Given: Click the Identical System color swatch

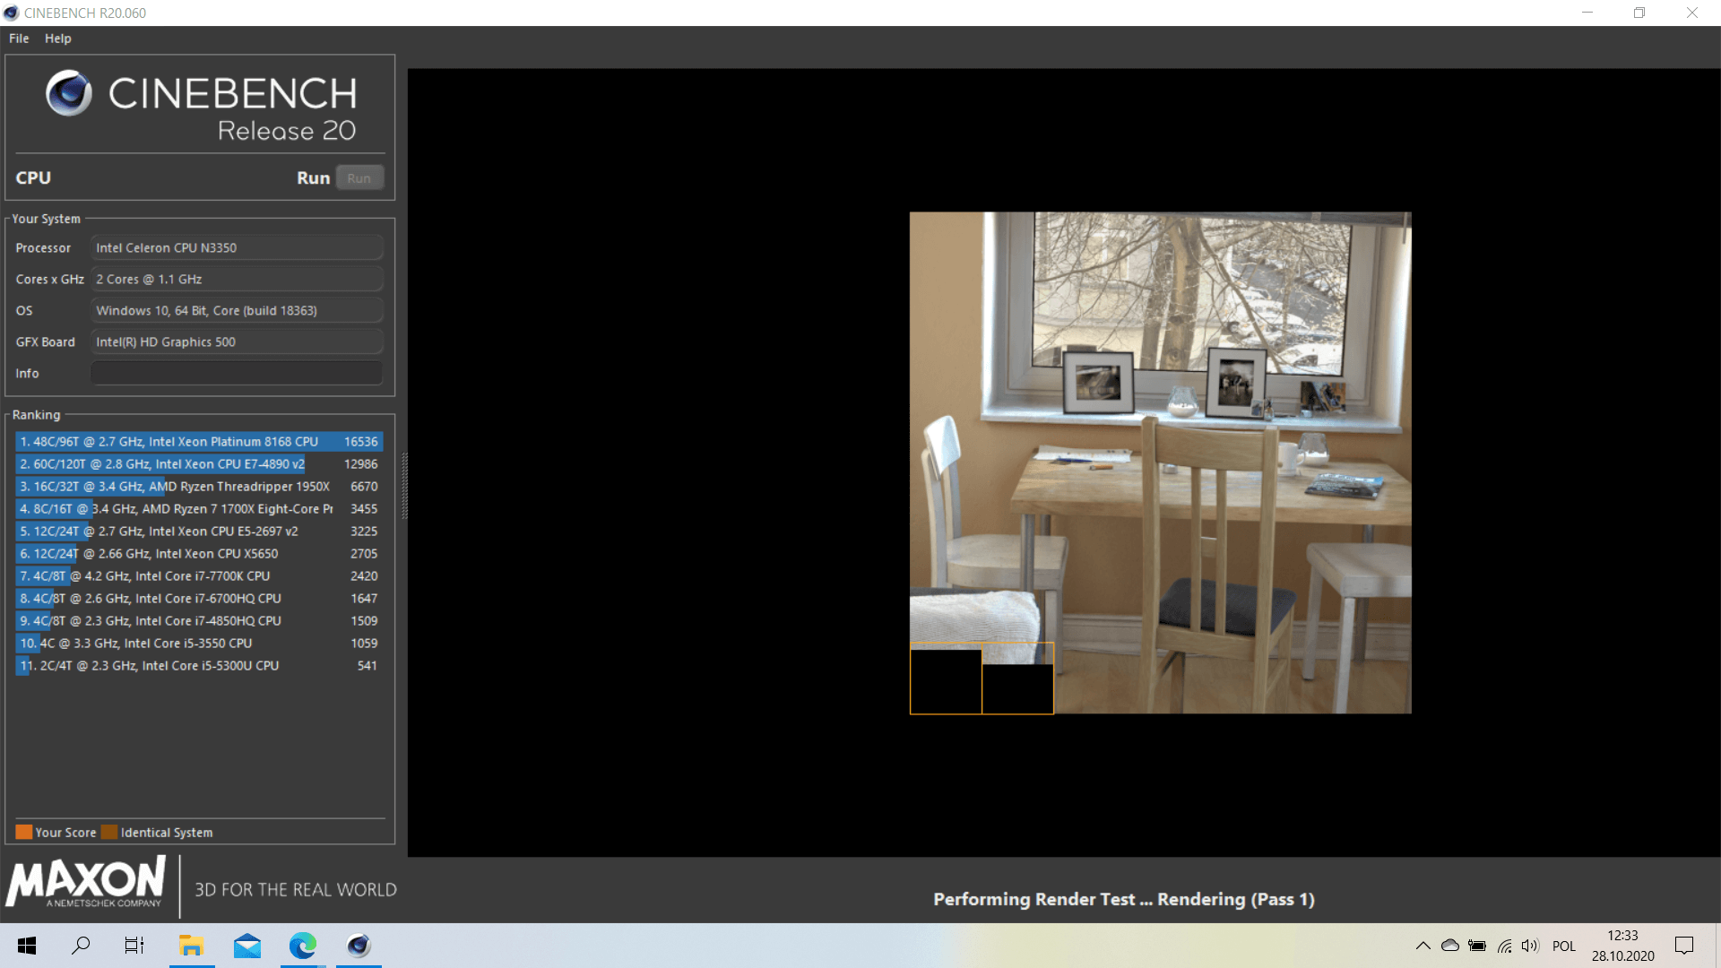Looking at the screenshot, I should pyautogui.click(x=109, y=832).
